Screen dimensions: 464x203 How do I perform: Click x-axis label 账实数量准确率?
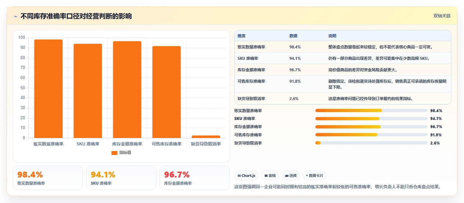48,144
